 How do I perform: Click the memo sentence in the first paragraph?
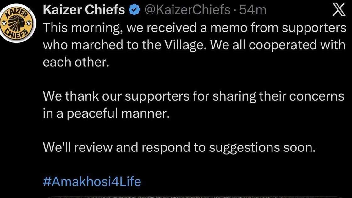tap(176, 28)
